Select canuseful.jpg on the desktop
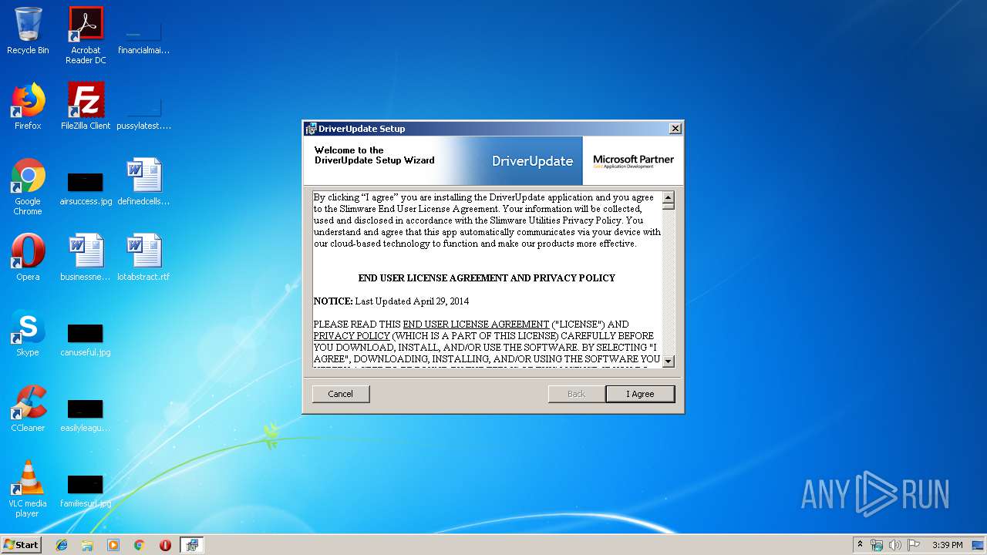The image size is (987, 555). pos(86,340)
